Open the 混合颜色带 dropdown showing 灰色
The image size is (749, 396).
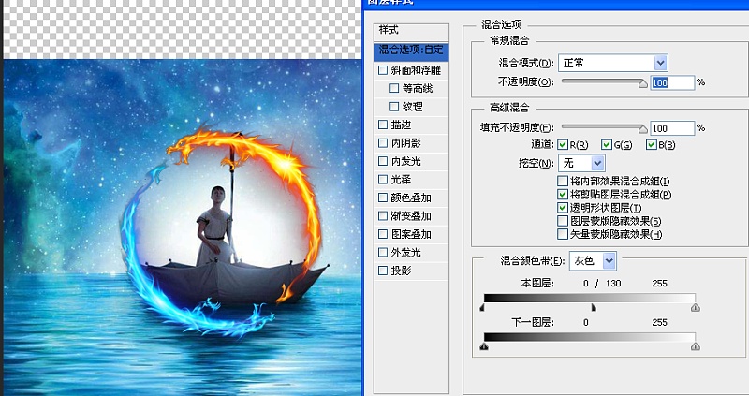click(593, 261)
